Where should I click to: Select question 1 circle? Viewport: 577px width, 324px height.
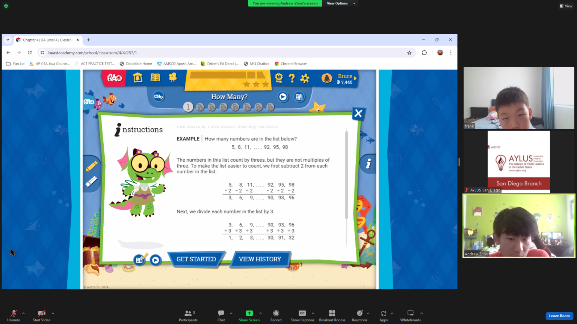coord(188,107)
